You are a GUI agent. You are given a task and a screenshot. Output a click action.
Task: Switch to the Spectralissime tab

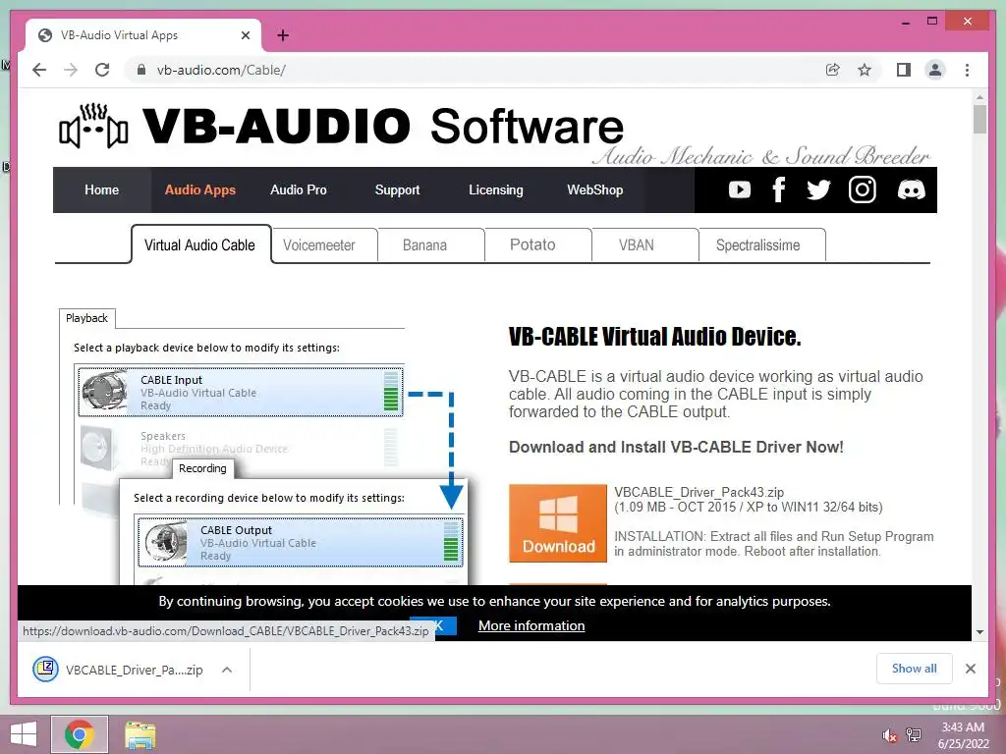[762, 244]
